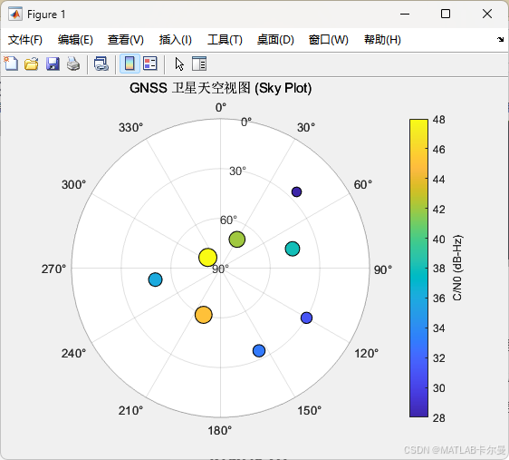This screenshot has height=460, width=509.
Task: Click the C/N0 colorbar
Action: click(418, 268)
